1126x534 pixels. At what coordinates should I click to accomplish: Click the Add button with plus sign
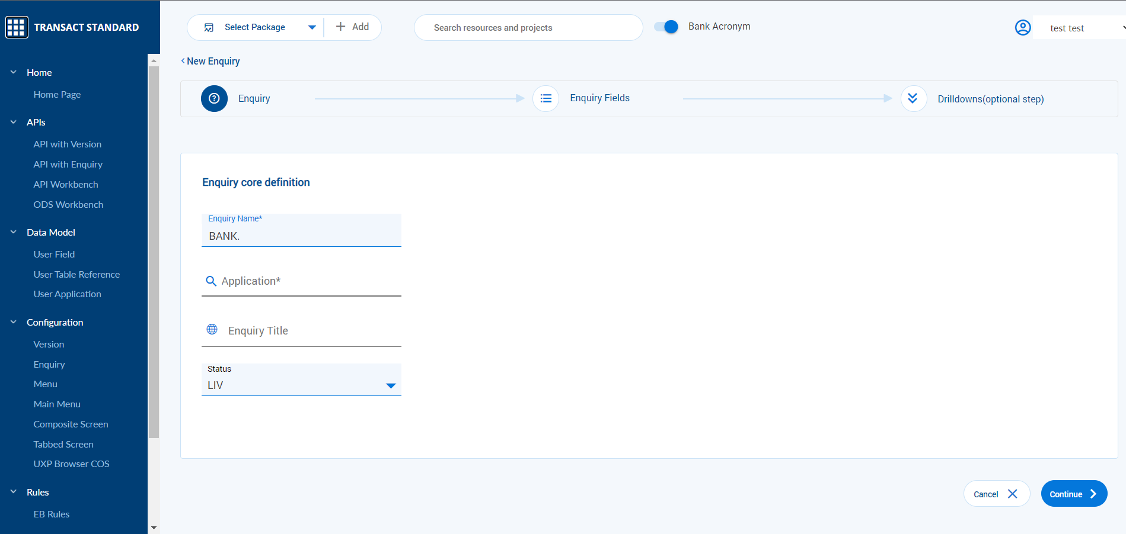[352, 27]
